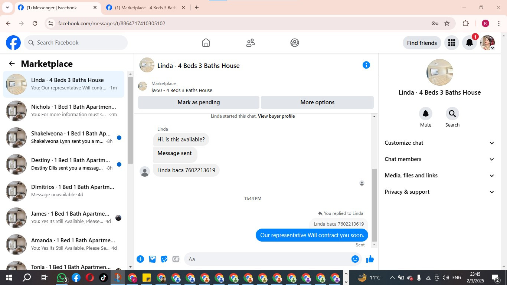Viewport: 507px width, 285px height.
Task: Open conversation information icon
Action: pyautogui.click(x=366, y=65)
